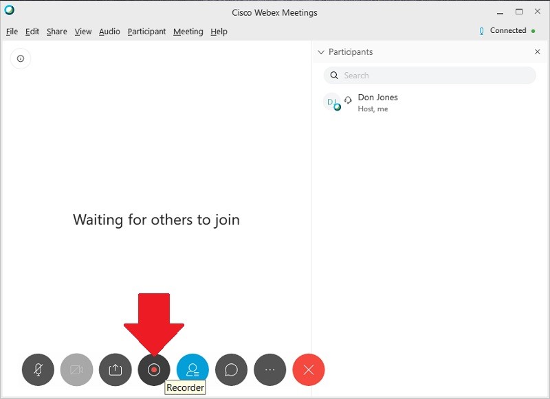
Task: Unmute your microphone
Action: tap(38, 369)
